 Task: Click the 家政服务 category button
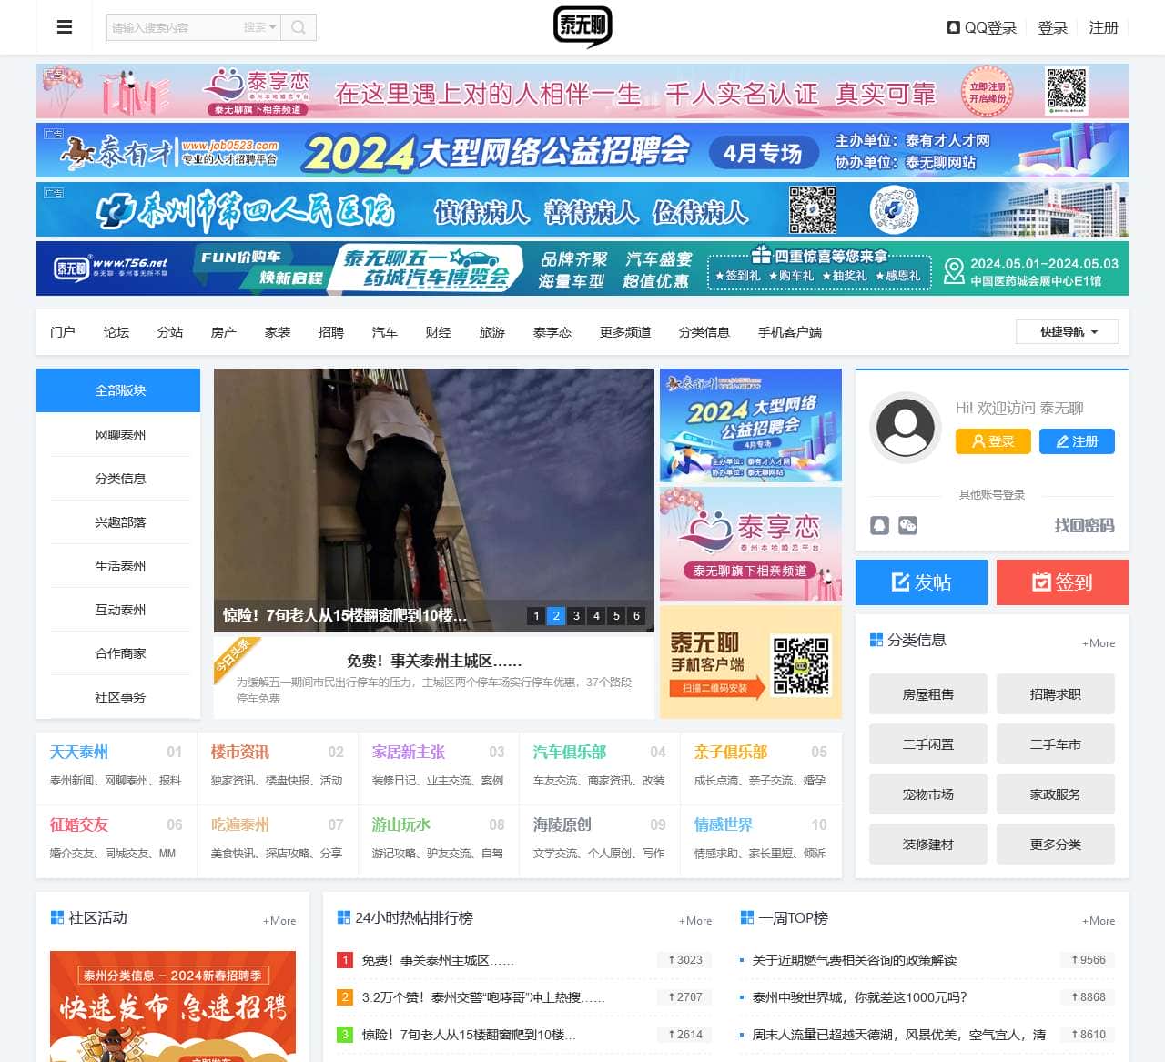[x=1056, y=794]
